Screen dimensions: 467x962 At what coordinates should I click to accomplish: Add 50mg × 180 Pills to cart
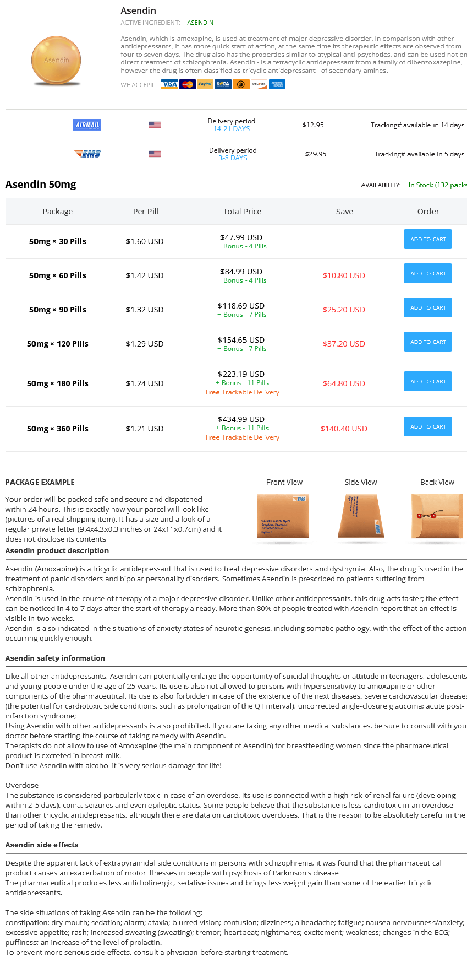tap(428, 381)
